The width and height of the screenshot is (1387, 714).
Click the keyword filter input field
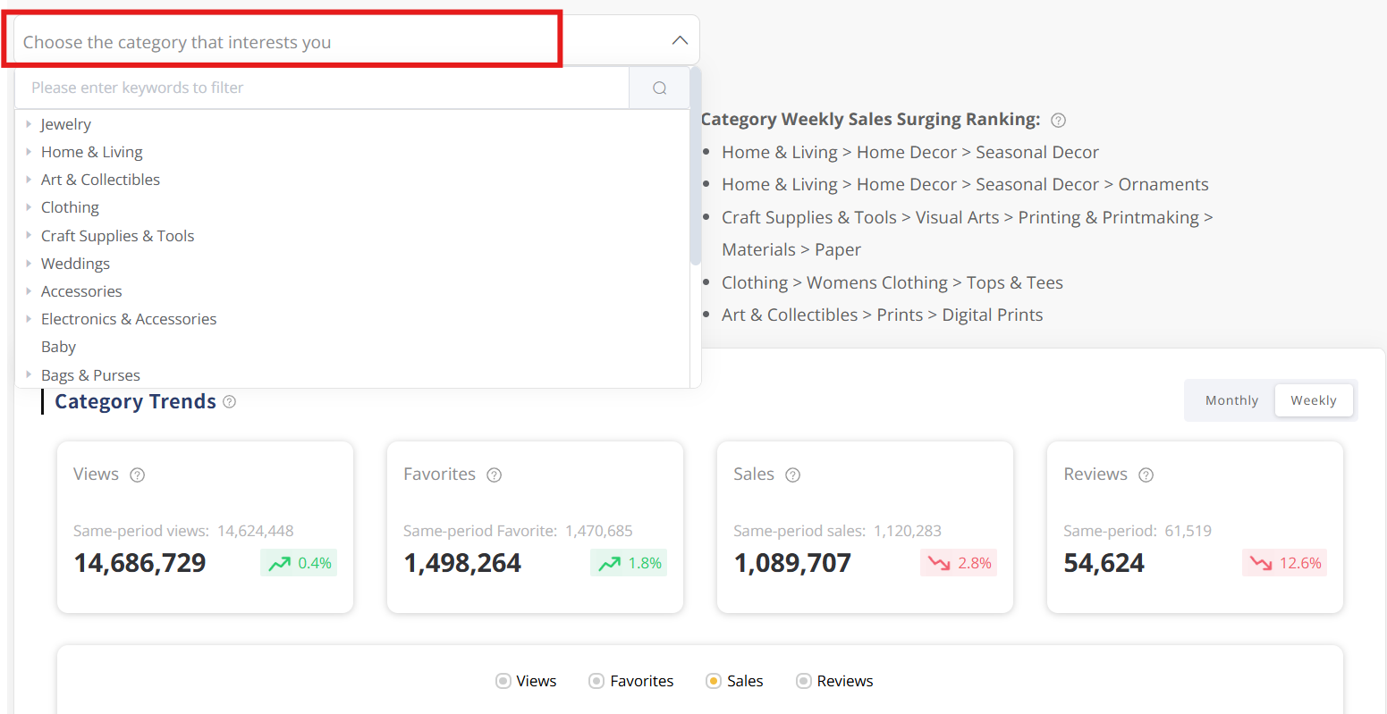(x=322, y=88)
